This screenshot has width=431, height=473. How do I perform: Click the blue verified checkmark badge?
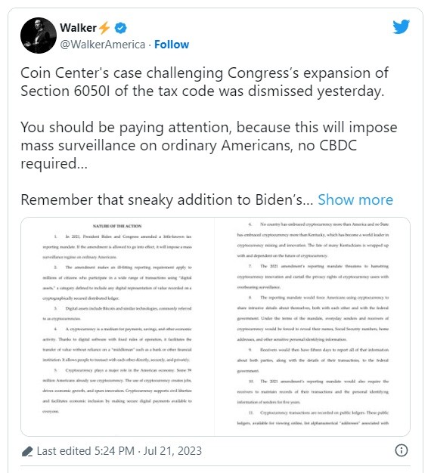pyautogui.click(x=120, y=28)
